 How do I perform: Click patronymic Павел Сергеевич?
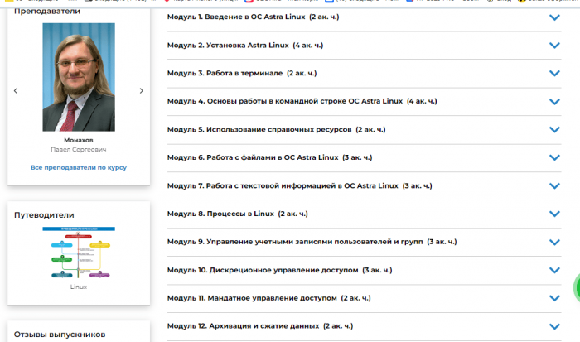79,149
